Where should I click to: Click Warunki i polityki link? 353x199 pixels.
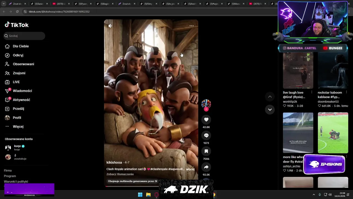pos(16,182)
